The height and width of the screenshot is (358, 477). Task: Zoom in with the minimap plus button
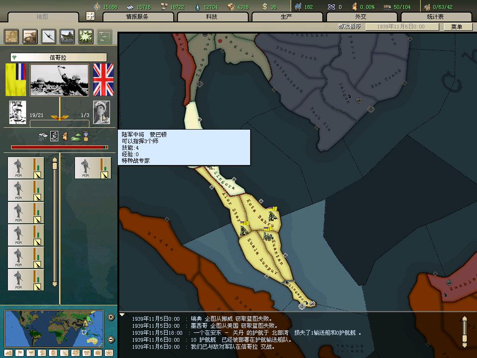tap(111, 317)
